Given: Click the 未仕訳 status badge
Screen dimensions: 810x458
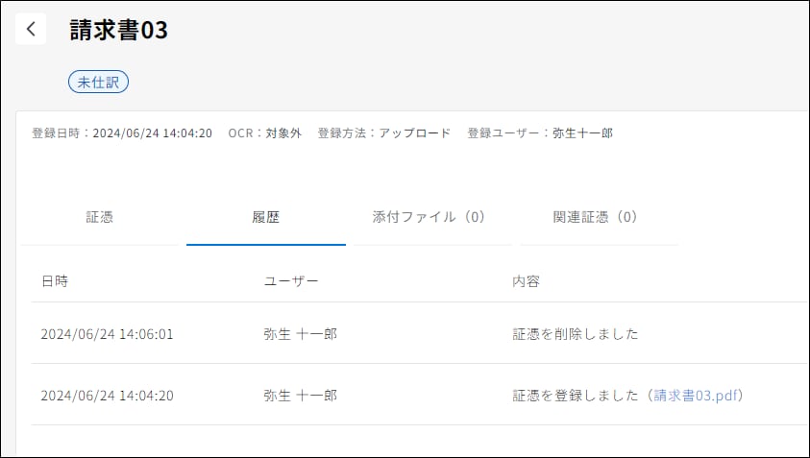Looking at the screenshot, I should point(98,83).
